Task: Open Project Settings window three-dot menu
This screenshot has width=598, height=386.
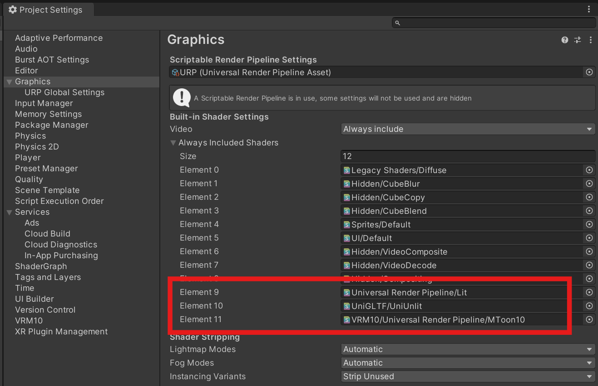Action: pos(589,10)
